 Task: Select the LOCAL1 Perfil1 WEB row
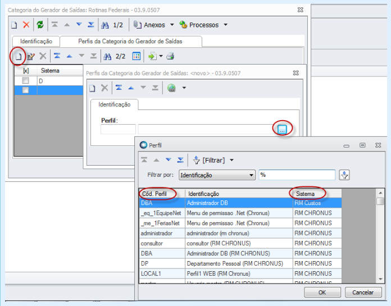point(240,274)
